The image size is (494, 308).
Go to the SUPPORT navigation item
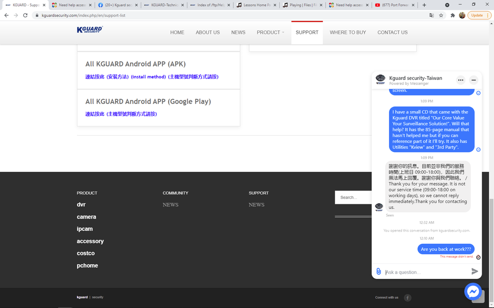pos(307,33)
